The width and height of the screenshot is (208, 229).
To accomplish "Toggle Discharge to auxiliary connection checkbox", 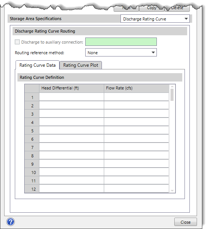I will (x=17, y=42).
